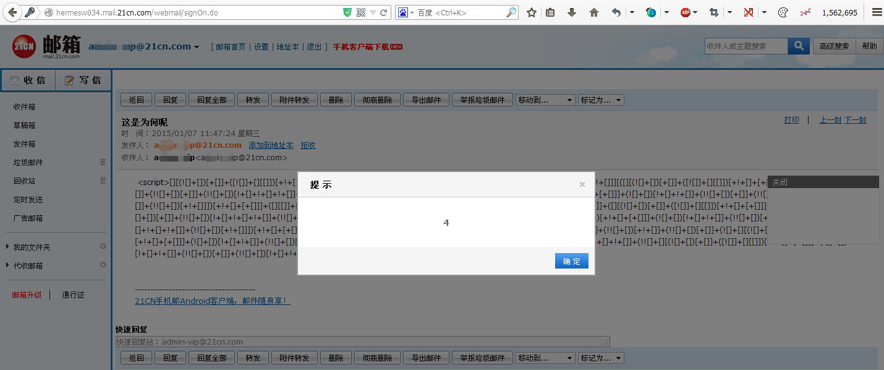Bookmark this page with the star icon

(532, 12)
